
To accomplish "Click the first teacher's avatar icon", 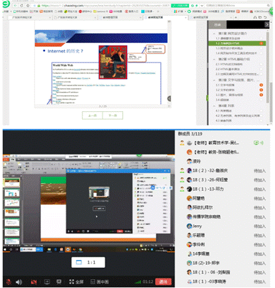I will (x=189, y=143).
